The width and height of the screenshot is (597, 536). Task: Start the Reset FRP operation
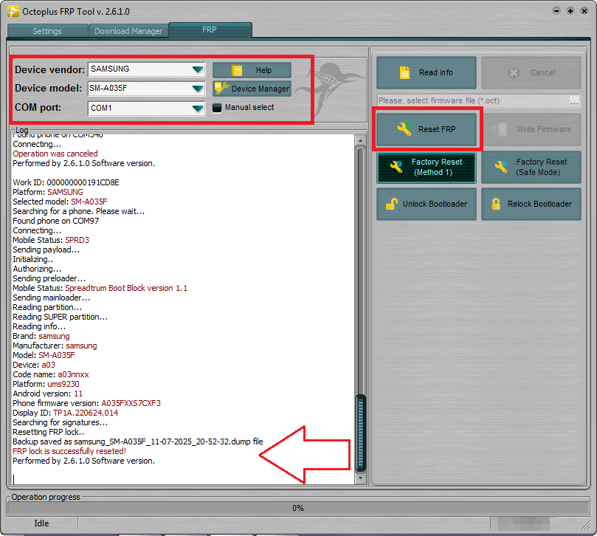coord(427,129)
